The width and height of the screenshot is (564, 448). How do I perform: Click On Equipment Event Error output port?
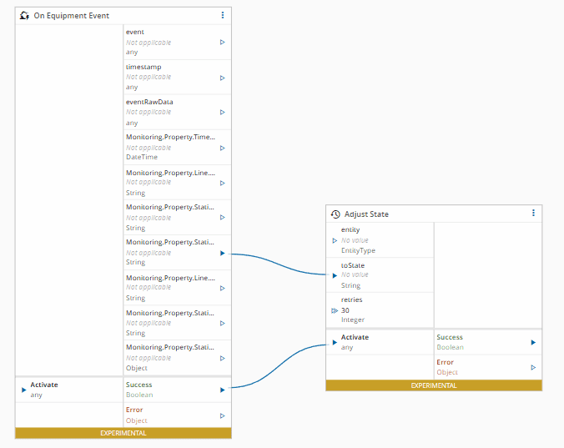pos(222,415)
